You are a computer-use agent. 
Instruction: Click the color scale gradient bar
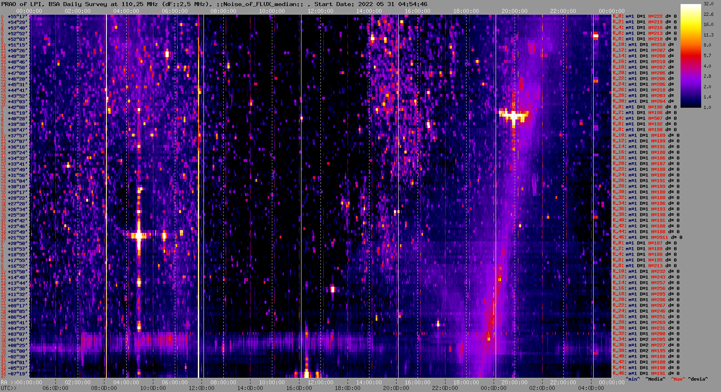[691, 56]
